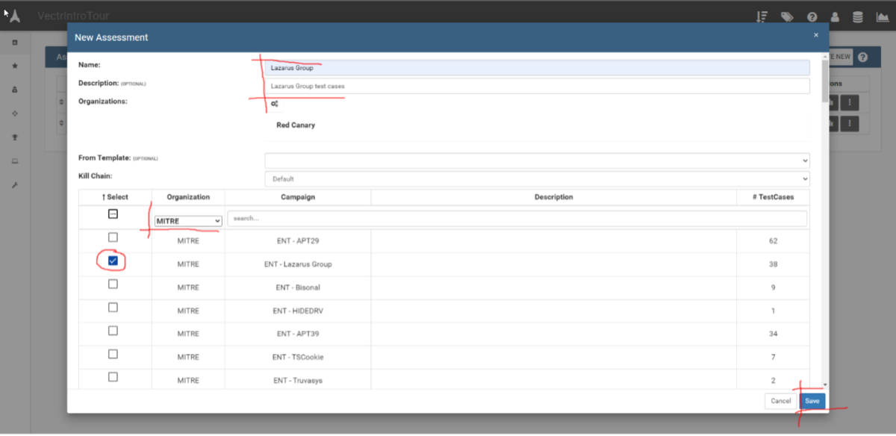Image resolution: width=896 pixels, height=436 pixels.
Task: Open the tags icon in the top toolbar
Action: [785, 16]
